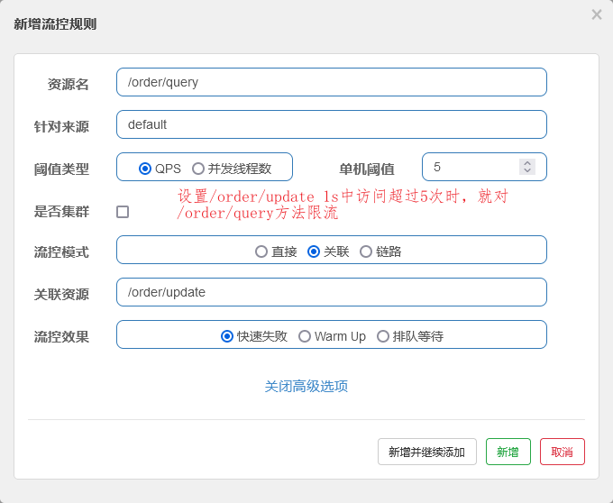The height and width of the screenshot is (503, 613).
Task: Increase 单机阈值 with the up arrow
Action: point(527,163)
